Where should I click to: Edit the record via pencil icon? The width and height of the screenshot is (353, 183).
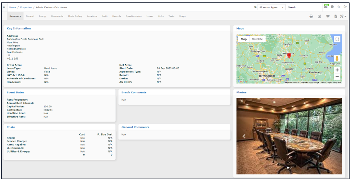(x=319, y=16)
